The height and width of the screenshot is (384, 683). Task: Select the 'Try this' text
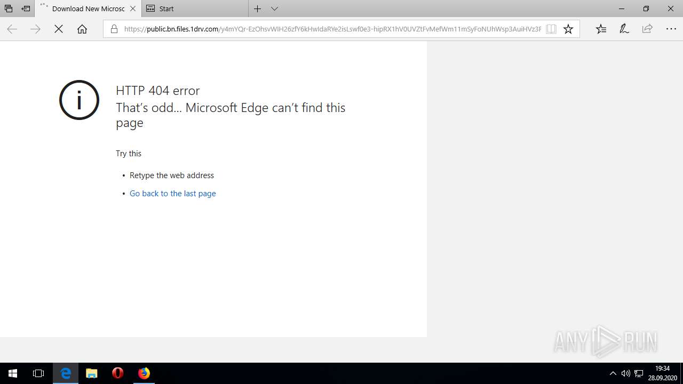(x=129, y=154)
